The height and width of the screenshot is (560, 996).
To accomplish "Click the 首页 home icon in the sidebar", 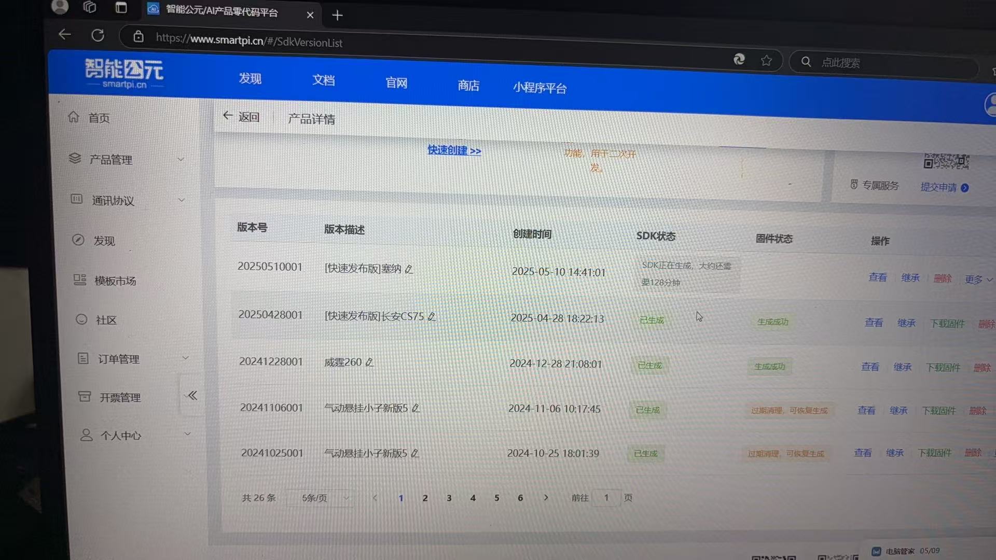I will click(x=74, y=117).
